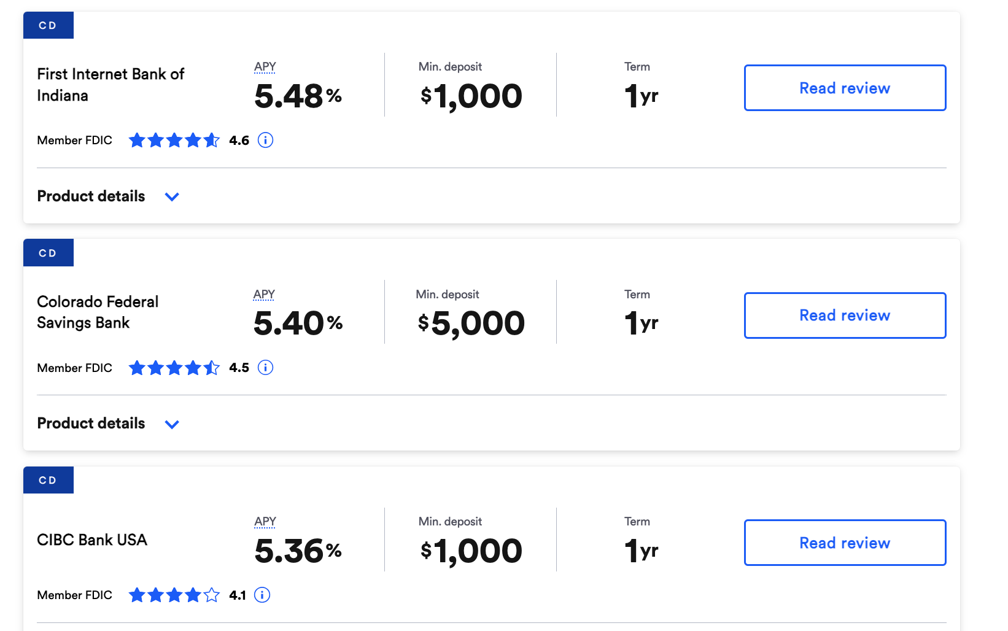The height and width of the screenshot is (631, 1008).
Task: Click chevron arrow under Colorado Federal Savings
Action: pyautogui.click(x=172, y=424)
